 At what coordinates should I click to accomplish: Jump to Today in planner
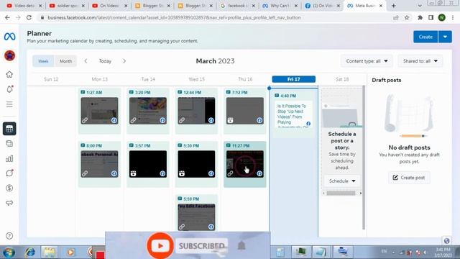pyautogui.click(x=105, y=61)
